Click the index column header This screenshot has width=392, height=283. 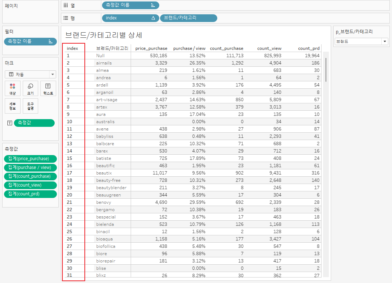(73, 48)
